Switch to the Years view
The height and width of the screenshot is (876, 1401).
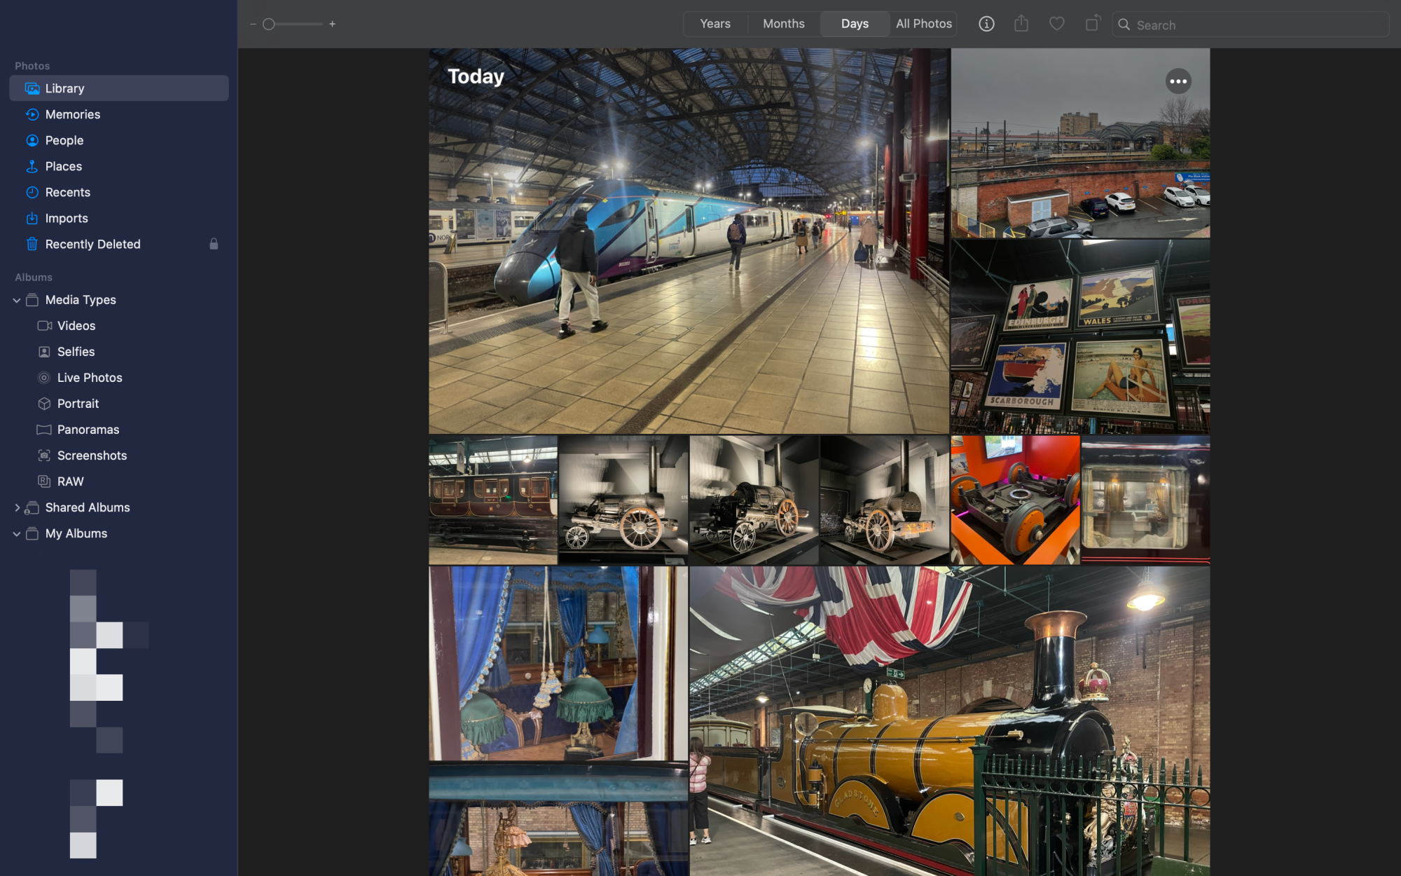[x=715, y=24]
